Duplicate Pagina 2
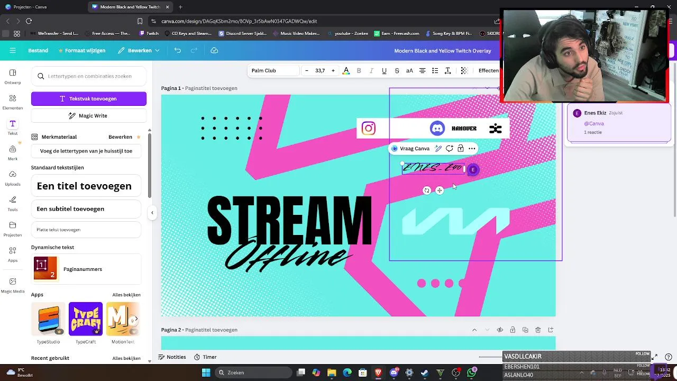 click(525, 330)
